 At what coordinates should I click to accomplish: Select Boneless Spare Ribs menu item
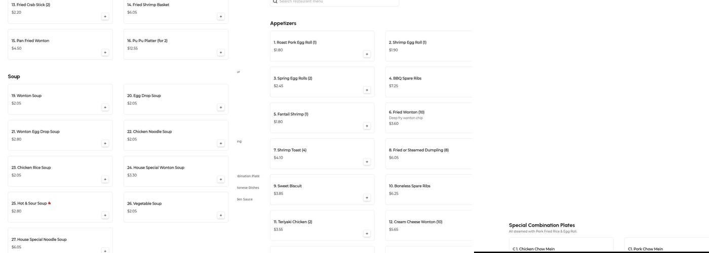pyautogui.click(x=428, y=190)
